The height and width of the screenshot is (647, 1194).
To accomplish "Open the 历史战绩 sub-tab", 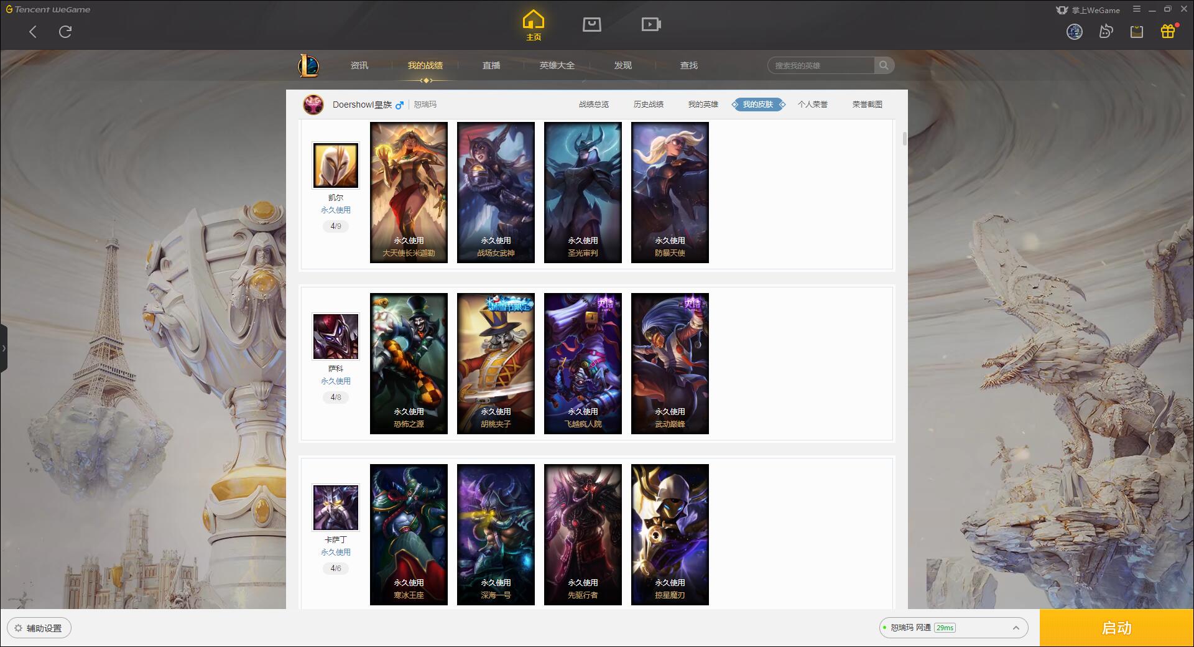I will click(x=649, y=105).
